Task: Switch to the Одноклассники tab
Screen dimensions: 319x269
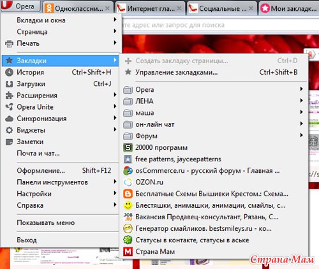Action: click(78, 8)
